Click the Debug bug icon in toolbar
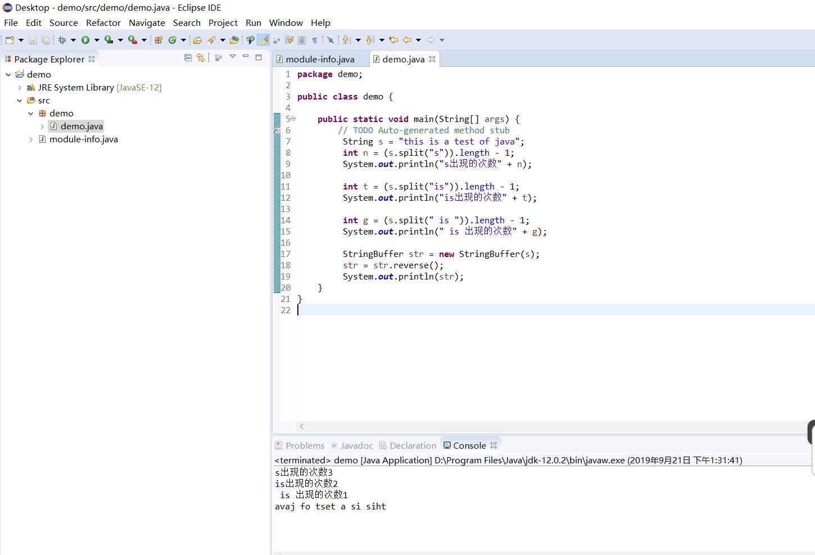This screenshot has height=555, width=815. [x=62, y=40]
